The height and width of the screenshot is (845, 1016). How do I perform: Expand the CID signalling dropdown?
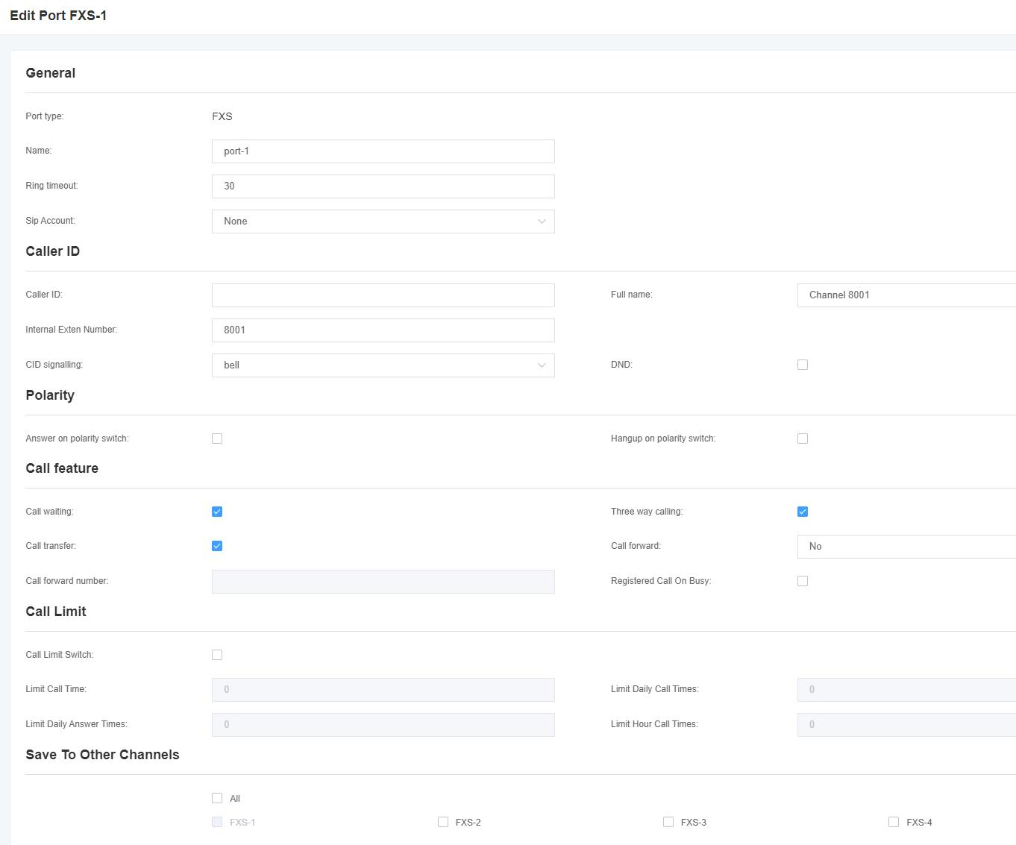(x=383, y=365)
